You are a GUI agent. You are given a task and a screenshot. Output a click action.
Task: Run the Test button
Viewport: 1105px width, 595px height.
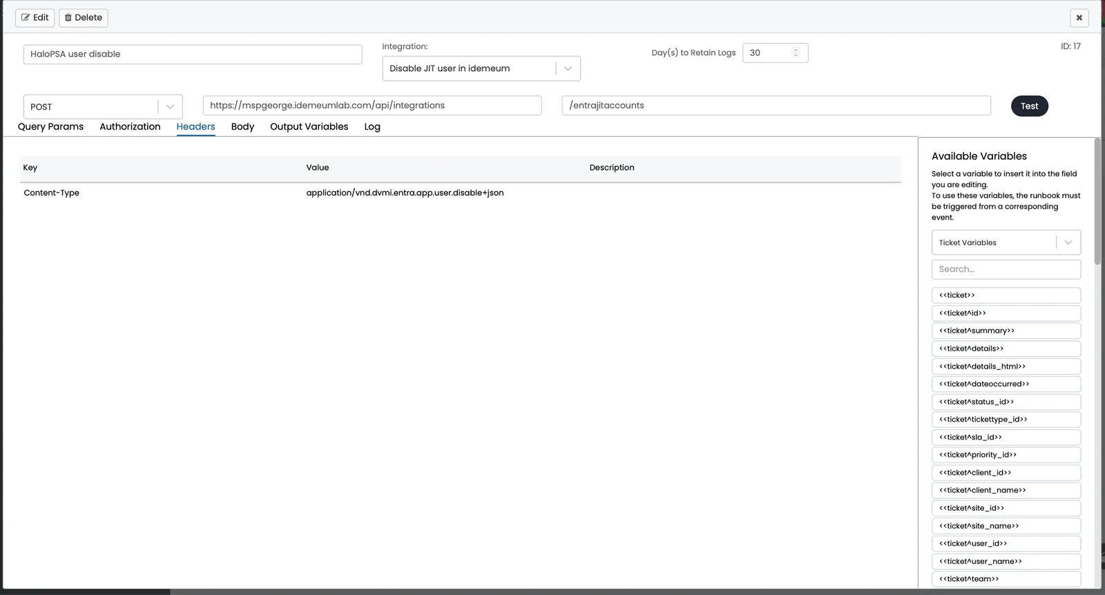[x=1029, y=106]
